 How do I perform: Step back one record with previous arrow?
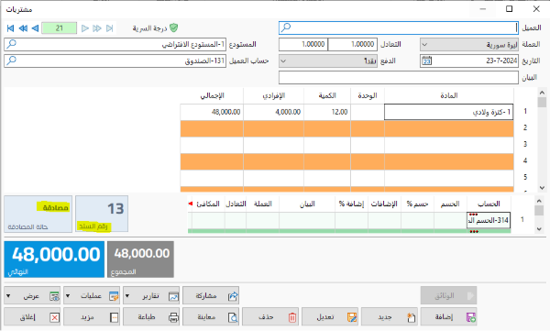click(35, 28)
